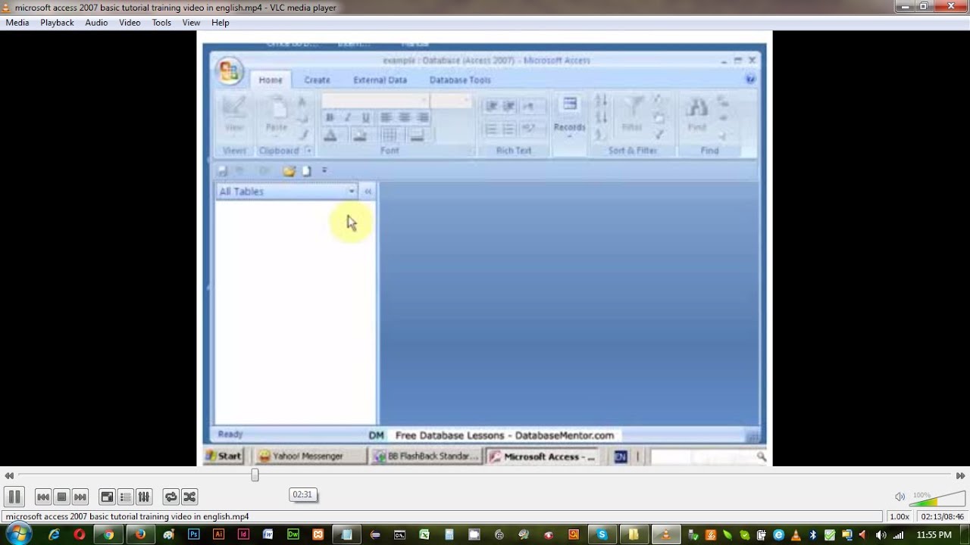
Task: Click the elapsed/total time display 02:13/08:46
Action: pos(942,516)
